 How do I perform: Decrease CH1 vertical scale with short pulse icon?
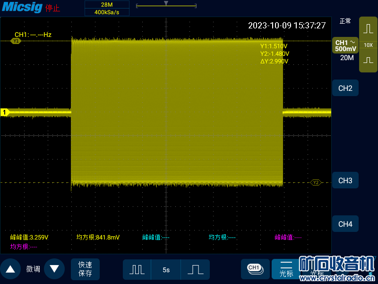[368, 61]
